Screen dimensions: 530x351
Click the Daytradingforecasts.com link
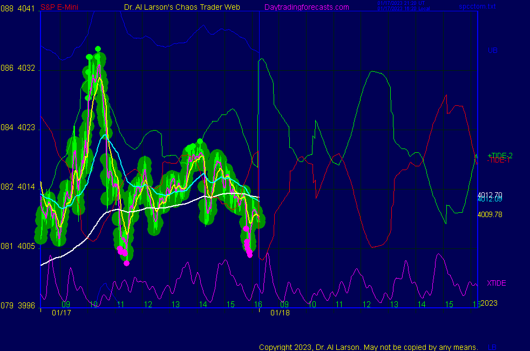(306, 7)
